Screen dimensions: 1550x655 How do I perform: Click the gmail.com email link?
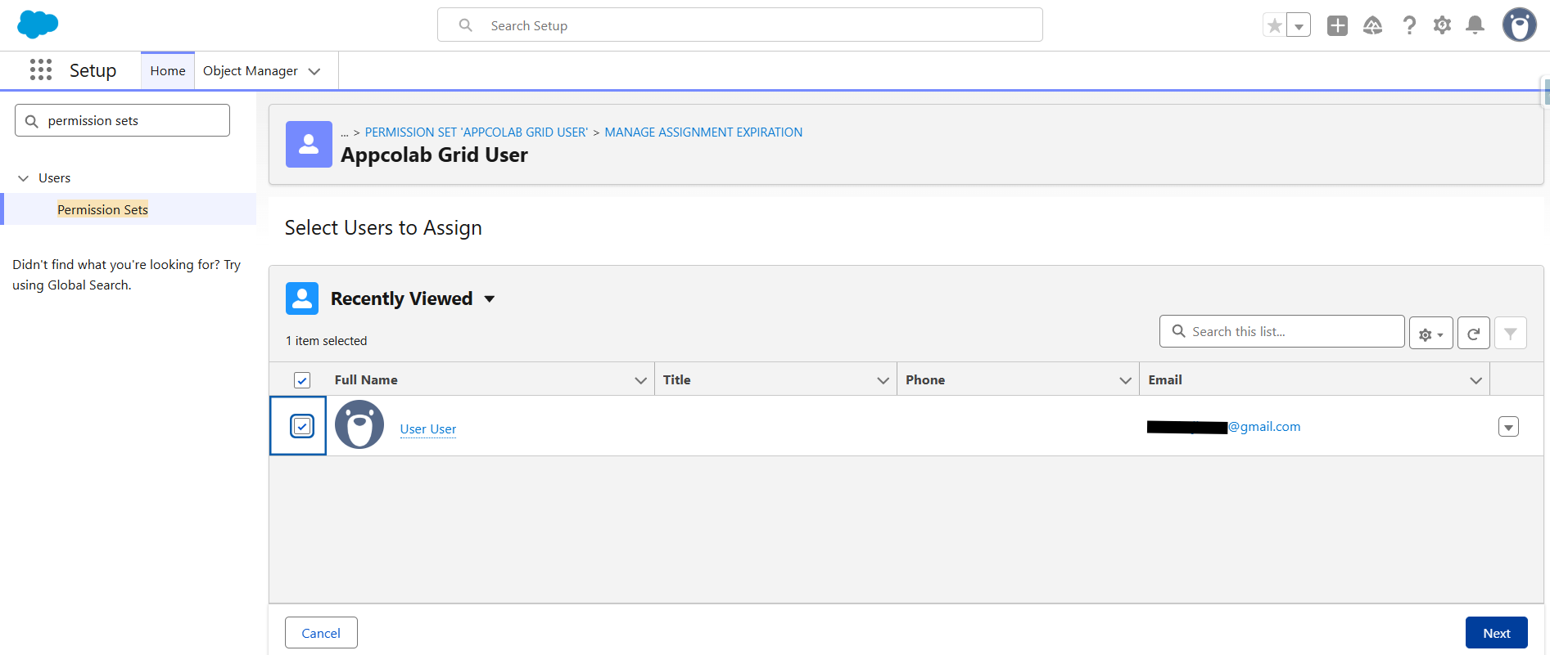1224,427
